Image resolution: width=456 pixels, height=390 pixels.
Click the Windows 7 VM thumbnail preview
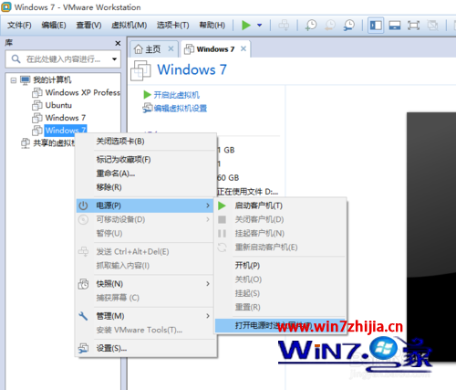click(431, 237)
